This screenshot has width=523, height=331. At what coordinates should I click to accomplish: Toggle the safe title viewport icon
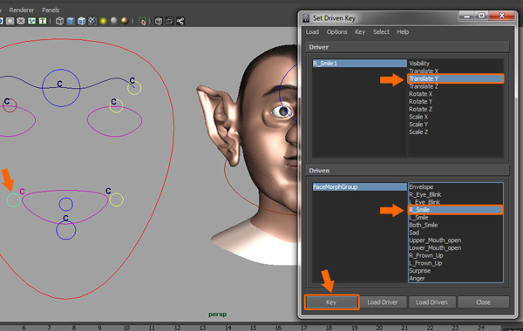coord(43,21)
